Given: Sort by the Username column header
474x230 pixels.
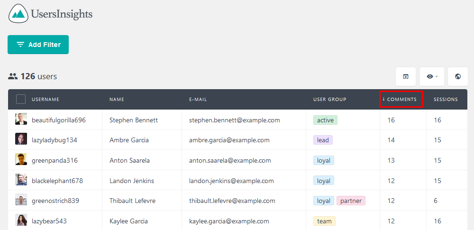Looking at the screenshot, I should click(46, 99).
